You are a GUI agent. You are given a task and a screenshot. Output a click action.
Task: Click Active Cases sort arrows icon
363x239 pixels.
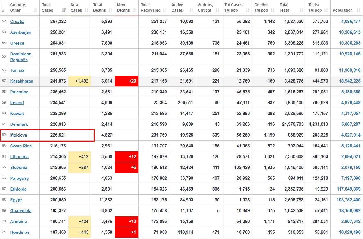click(x=191, y=11)
